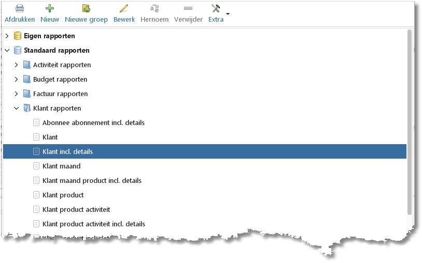This screenshot has width=422, height=263.
Task: Select the Klant maand report
Action: (61, 166)
